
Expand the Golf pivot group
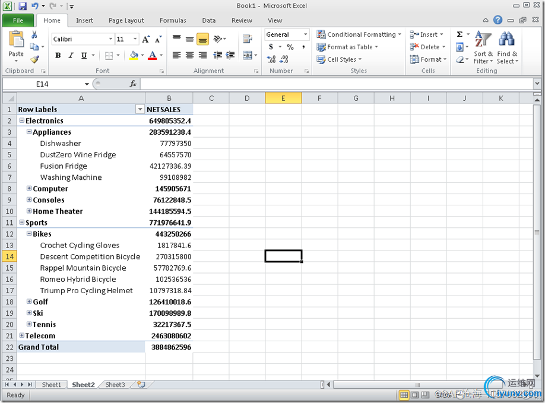click(x=29, y=301)
